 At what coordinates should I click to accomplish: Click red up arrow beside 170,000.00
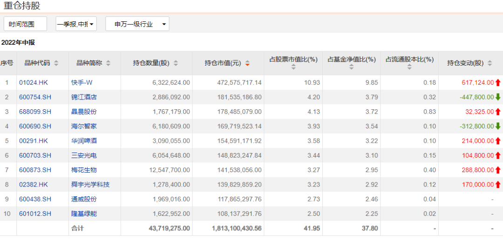pos(498,185)
